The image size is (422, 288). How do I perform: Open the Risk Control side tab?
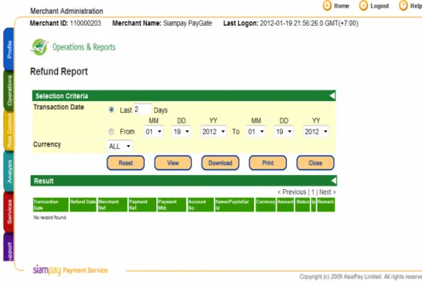(9, 130)
